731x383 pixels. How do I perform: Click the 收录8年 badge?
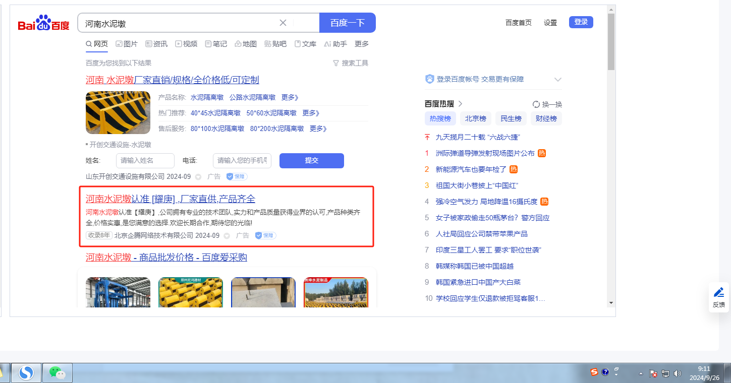click(x=99, y=235)
